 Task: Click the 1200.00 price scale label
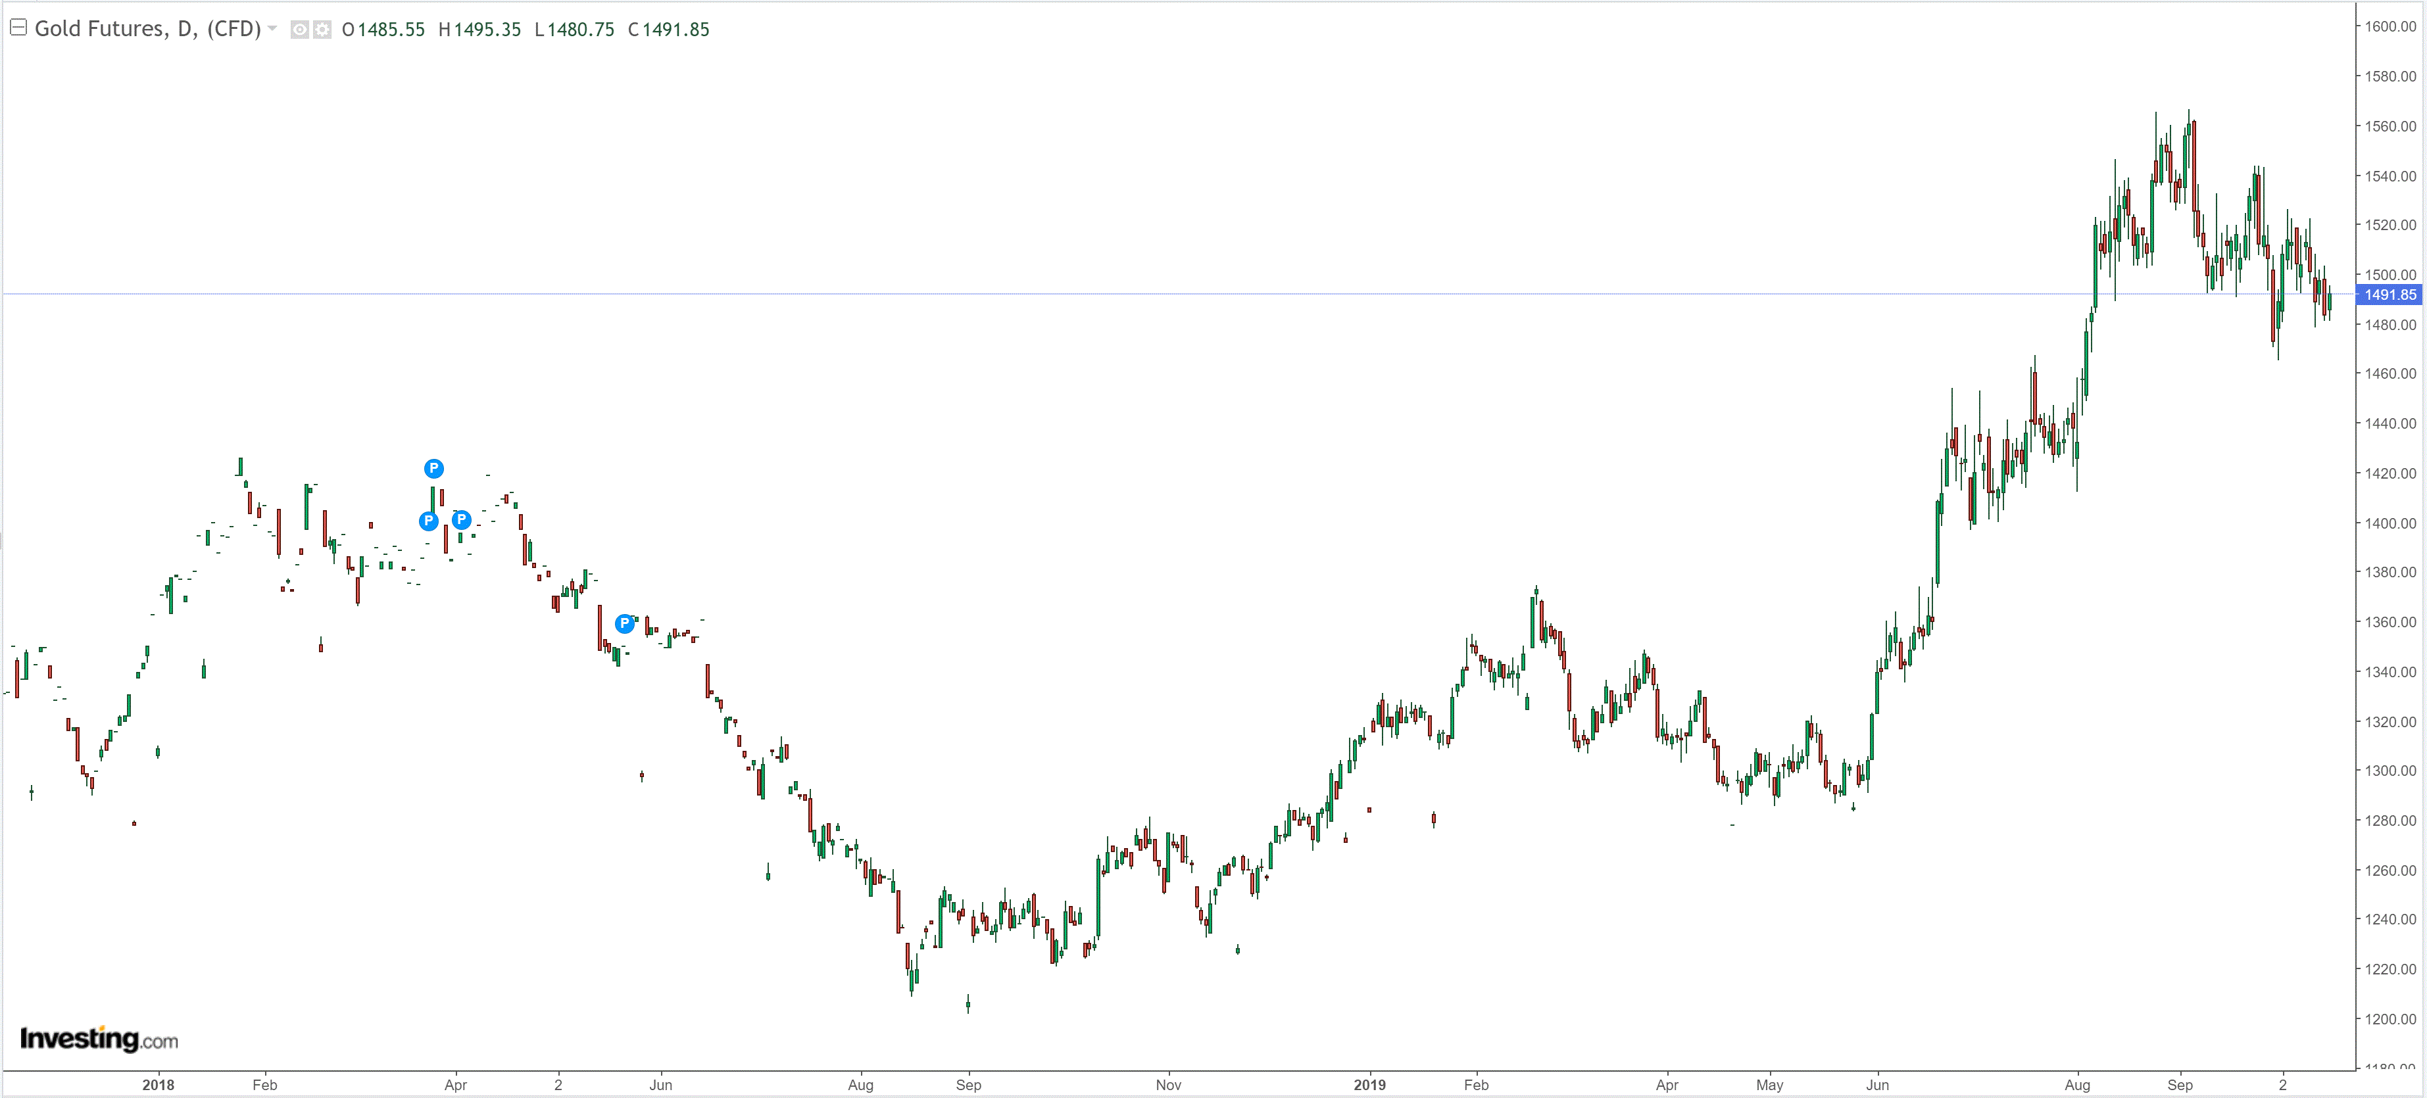click(x=2390, y=1019)
